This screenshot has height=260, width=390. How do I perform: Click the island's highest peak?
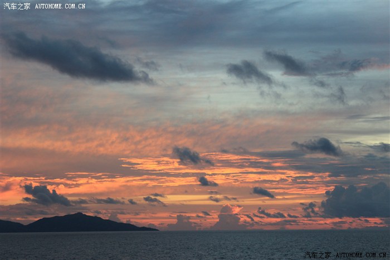pyautogui.click(x=77, y=214)
